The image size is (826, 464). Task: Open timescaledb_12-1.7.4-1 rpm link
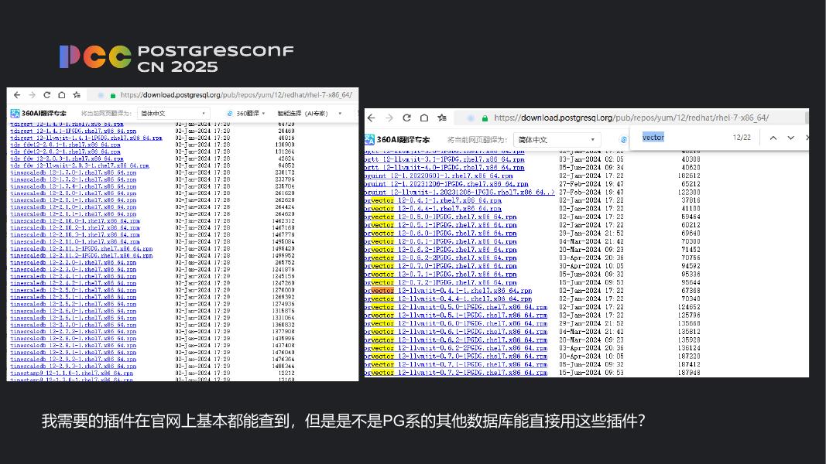click(x=74, y=186)
